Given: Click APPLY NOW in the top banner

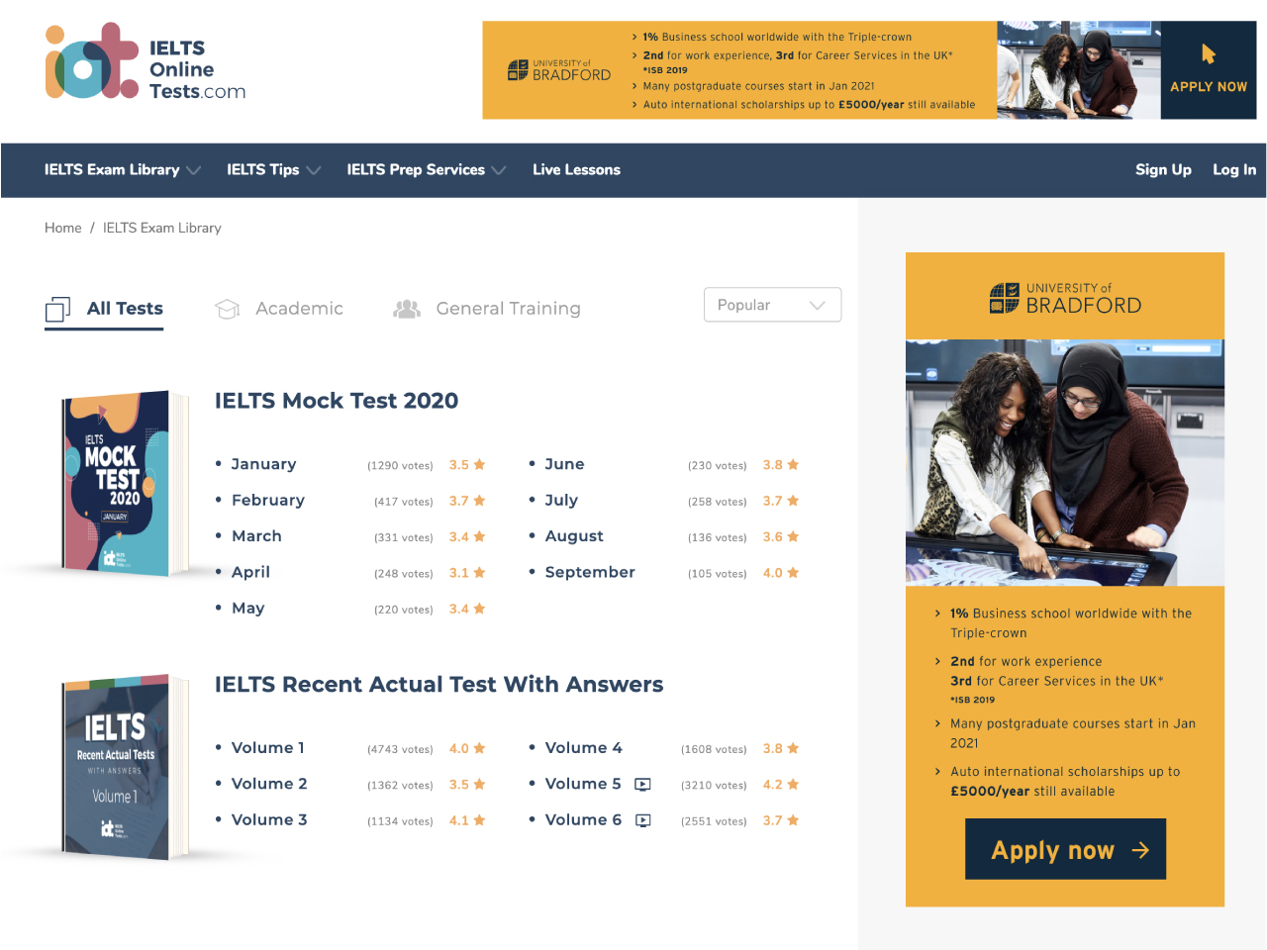Looking at the screenshot, I should click(1209, 86).
